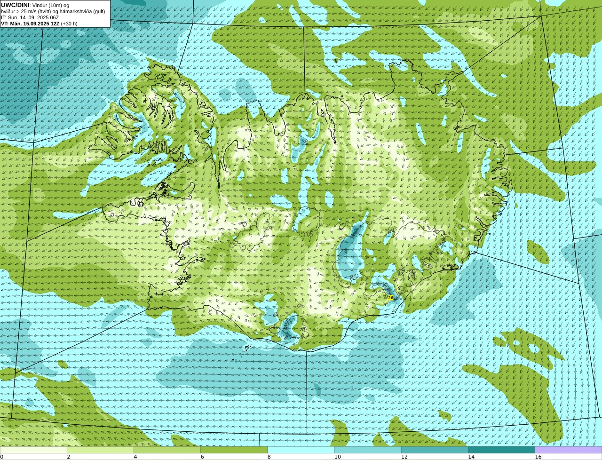Select the dark teal 14–16 legend swatch

click(x=501, y=450)
